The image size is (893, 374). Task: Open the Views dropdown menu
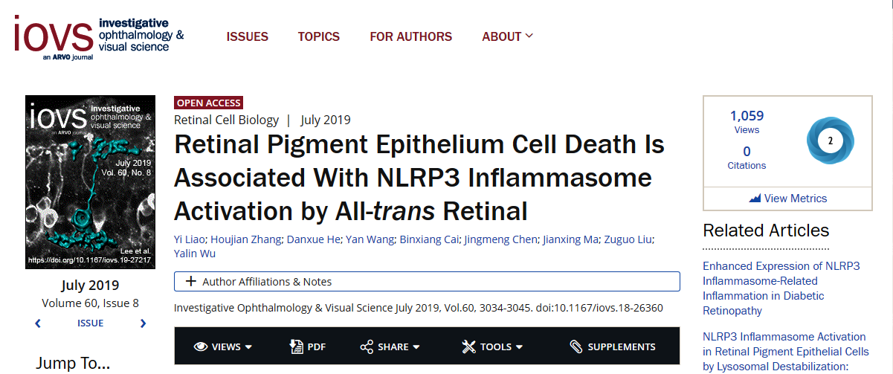[223, 346]
